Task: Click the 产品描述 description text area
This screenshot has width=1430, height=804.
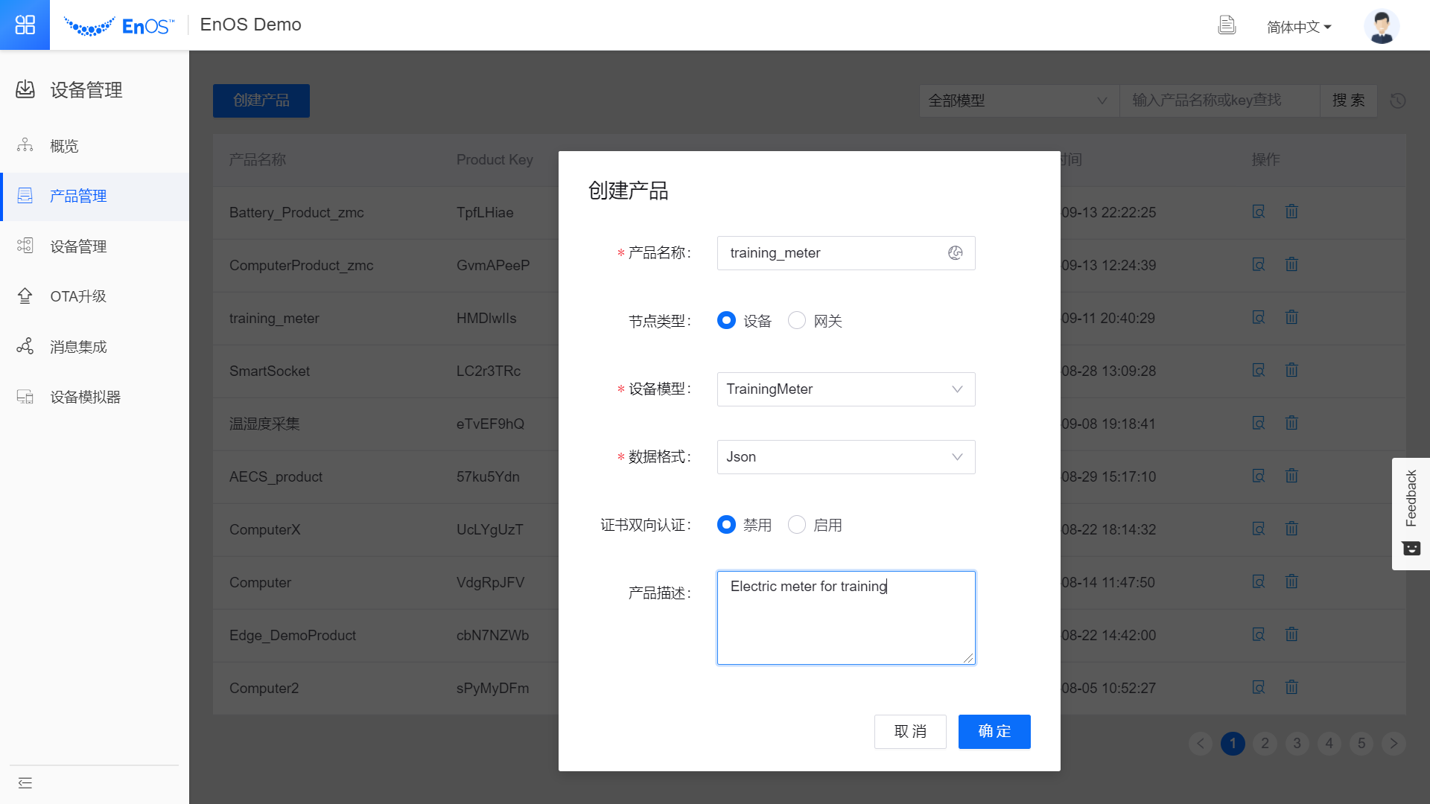Action: coord(845,617)
